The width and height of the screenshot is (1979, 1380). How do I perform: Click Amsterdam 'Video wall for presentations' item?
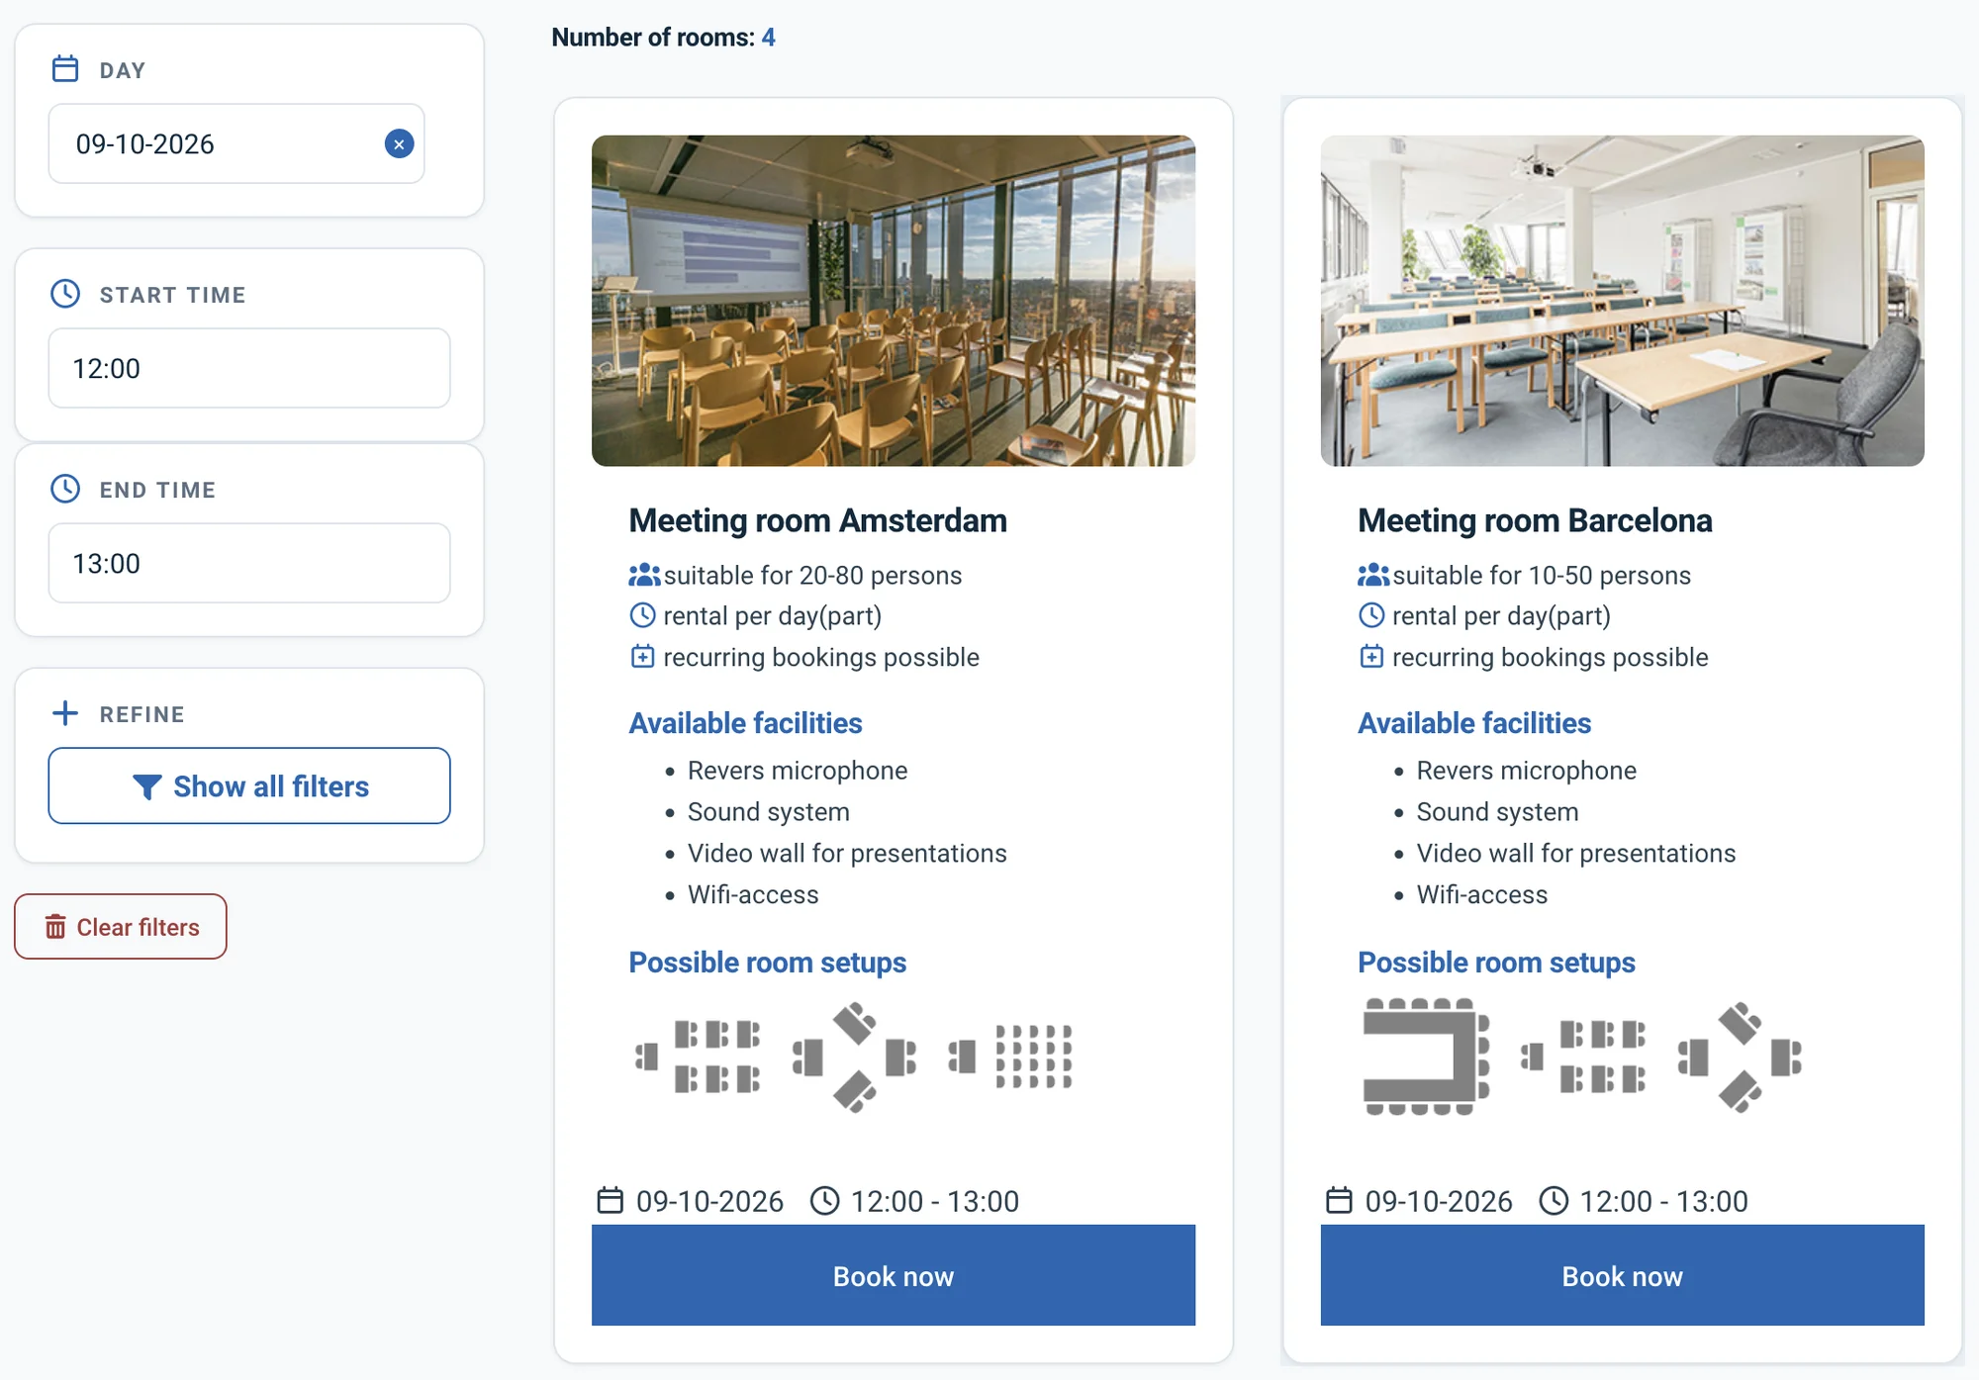tap(847, 853)
